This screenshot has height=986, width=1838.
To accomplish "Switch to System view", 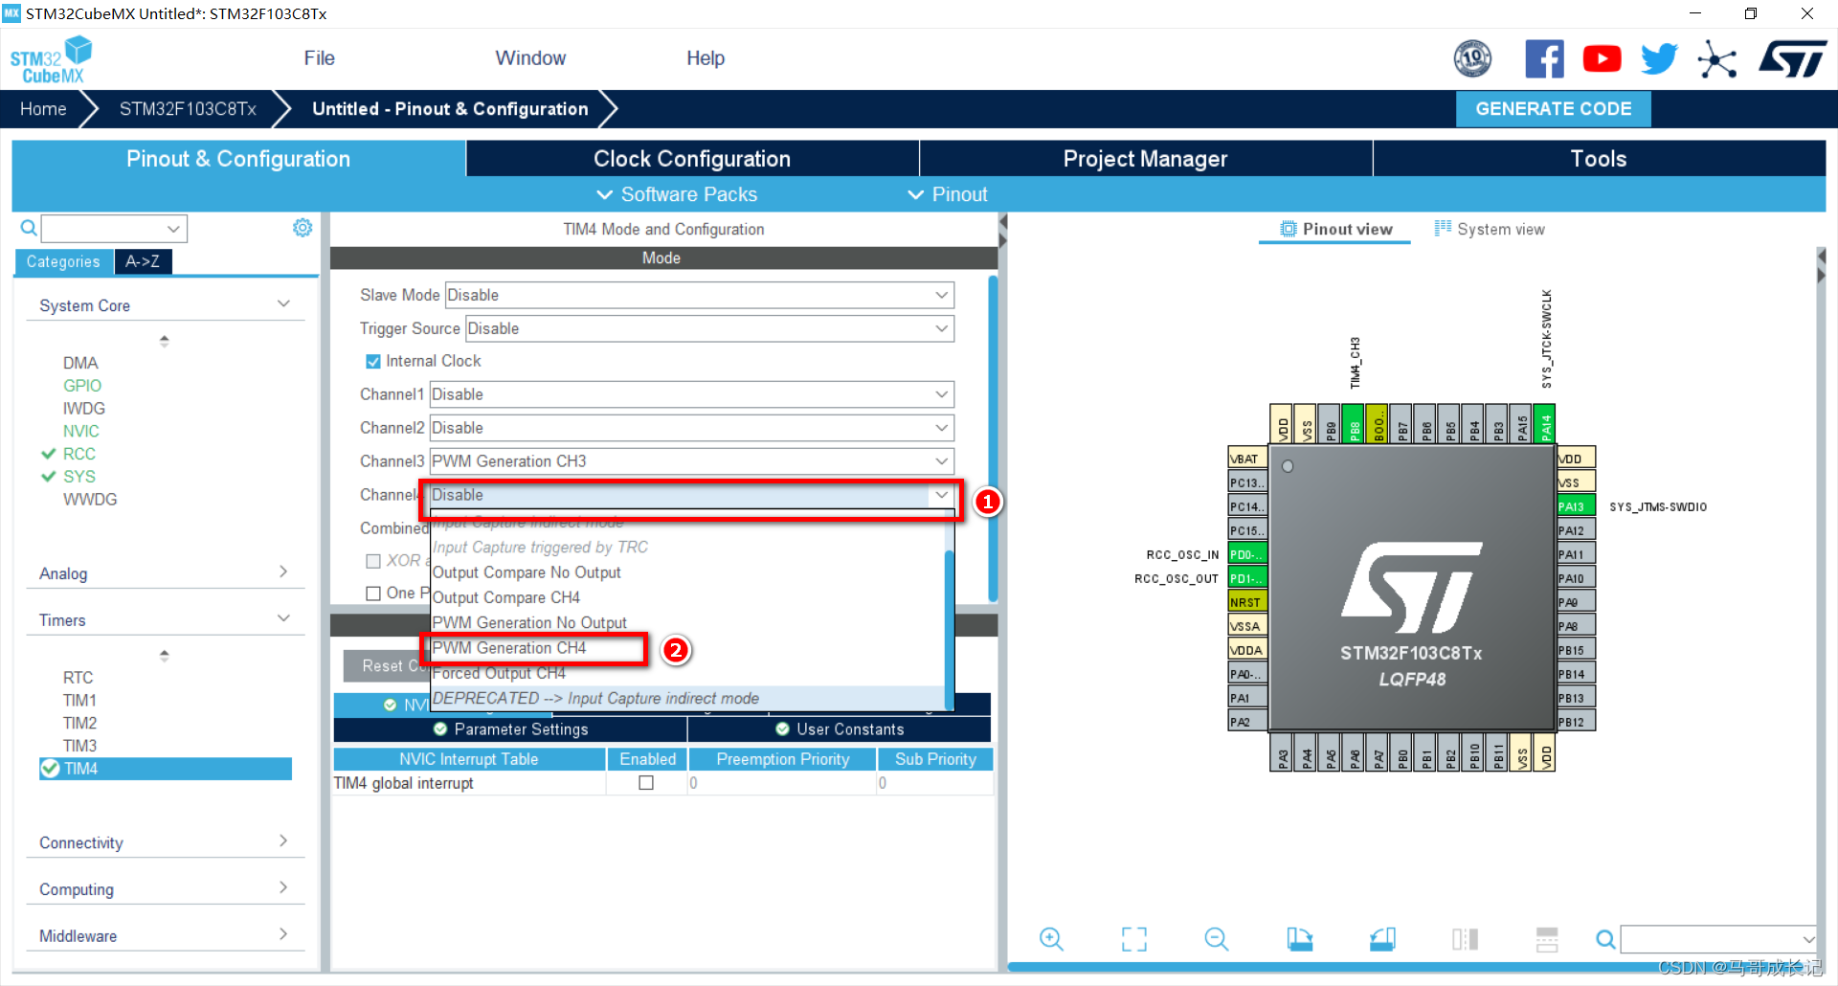I will coord(1490,229).
